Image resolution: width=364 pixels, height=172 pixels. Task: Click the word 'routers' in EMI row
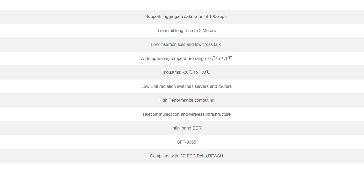(225, 87)
